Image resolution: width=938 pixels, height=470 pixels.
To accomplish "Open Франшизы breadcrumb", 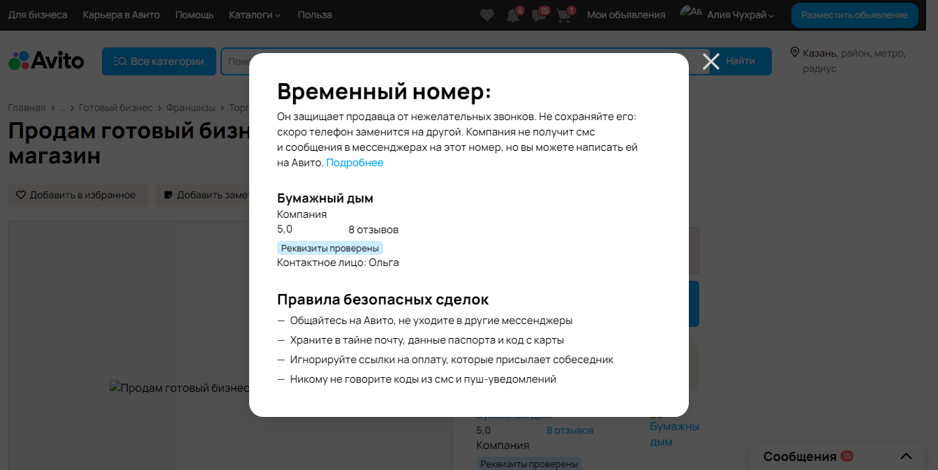I will [x=191, y=108].
